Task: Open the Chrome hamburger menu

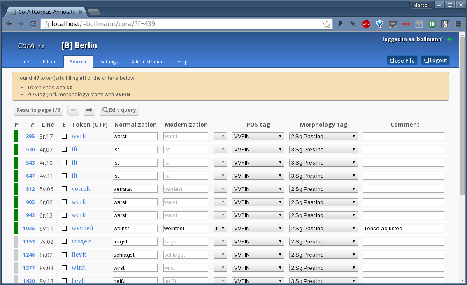Action: [458, 24]
